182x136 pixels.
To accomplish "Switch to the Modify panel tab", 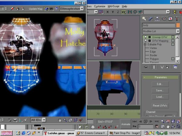I will pos(150,19).
